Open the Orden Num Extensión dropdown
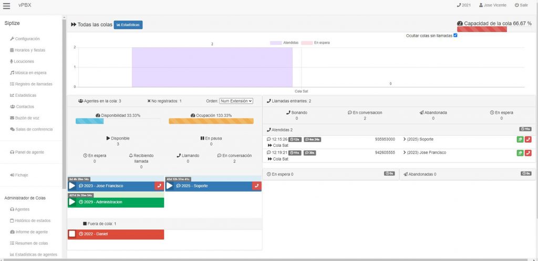The image size is (538, 261). (236, 101)
